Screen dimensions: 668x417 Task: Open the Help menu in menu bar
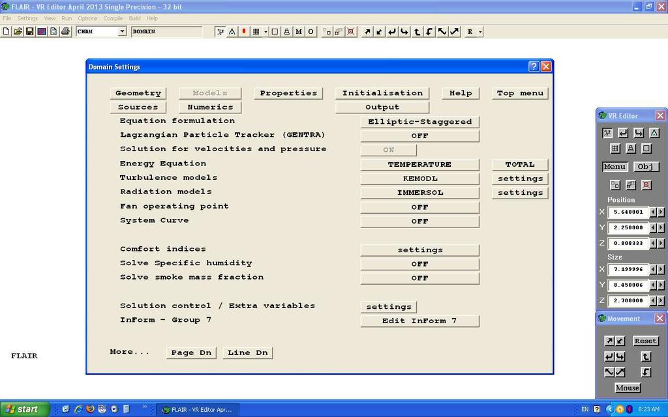coord(152,18)
